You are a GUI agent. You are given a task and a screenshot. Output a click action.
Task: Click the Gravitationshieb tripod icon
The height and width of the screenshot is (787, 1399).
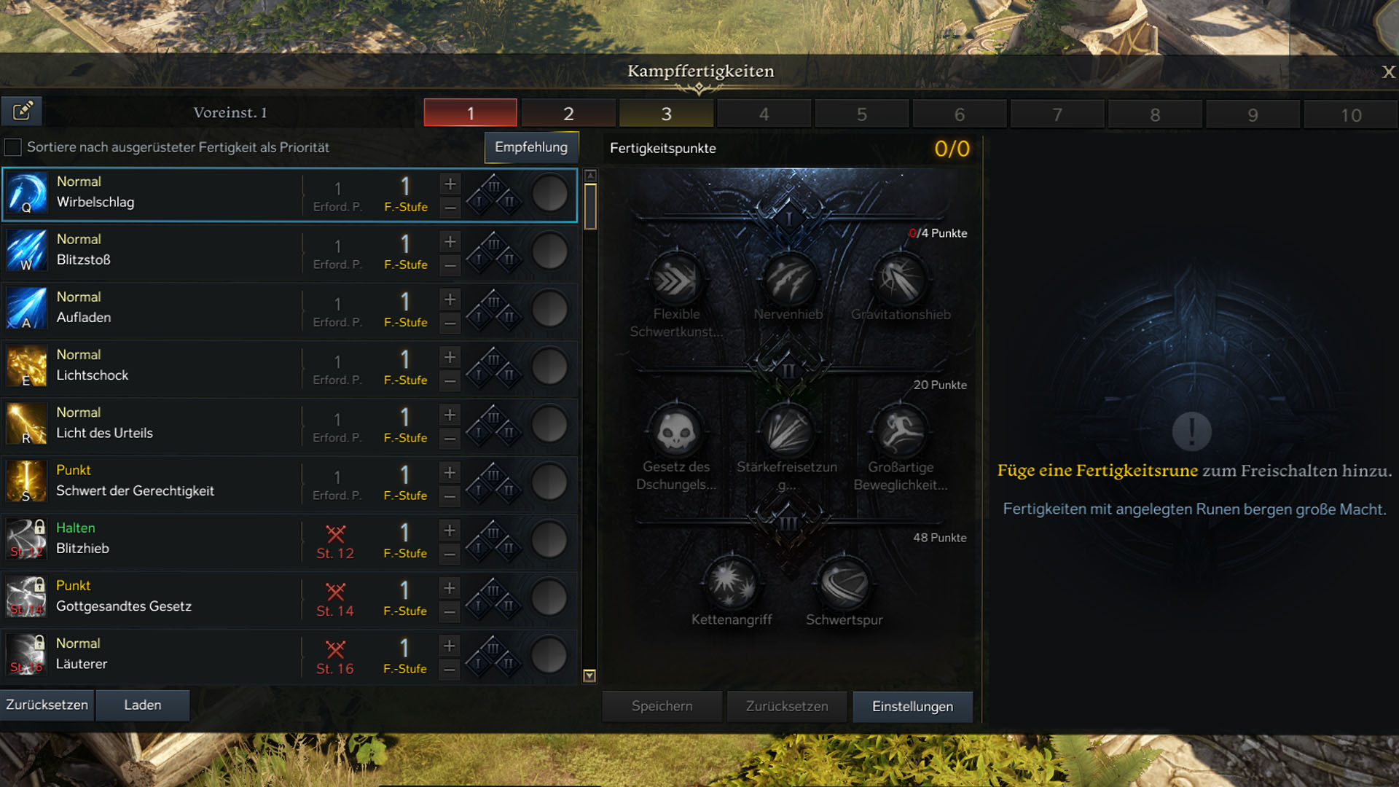[901, 279]
